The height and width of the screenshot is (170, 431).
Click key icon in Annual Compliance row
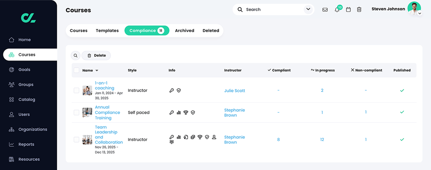point(171,112)
